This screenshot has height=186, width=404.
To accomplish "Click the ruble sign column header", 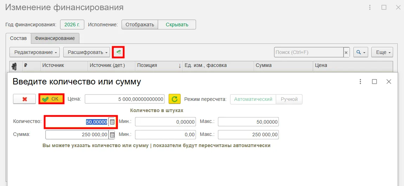I will [31, 66].
